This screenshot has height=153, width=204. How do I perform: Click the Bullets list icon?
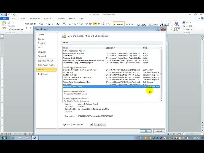point(69,24)
